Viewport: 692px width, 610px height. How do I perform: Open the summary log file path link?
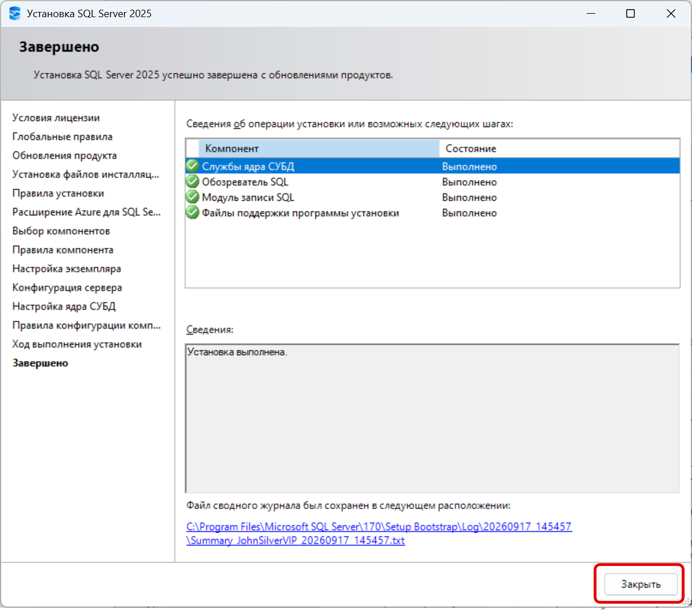pyautogui.click(x=379, y=533)
